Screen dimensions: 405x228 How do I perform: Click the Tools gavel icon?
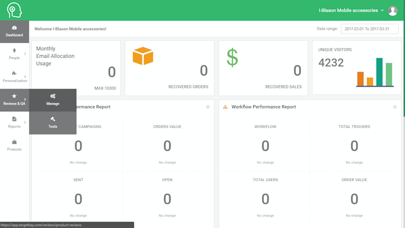click(53, 119)
